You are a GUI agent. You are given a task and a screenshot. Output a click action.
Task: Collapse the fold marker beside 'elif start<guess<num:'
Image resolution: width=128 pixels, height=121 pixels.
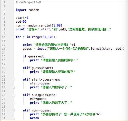point(14,80)
